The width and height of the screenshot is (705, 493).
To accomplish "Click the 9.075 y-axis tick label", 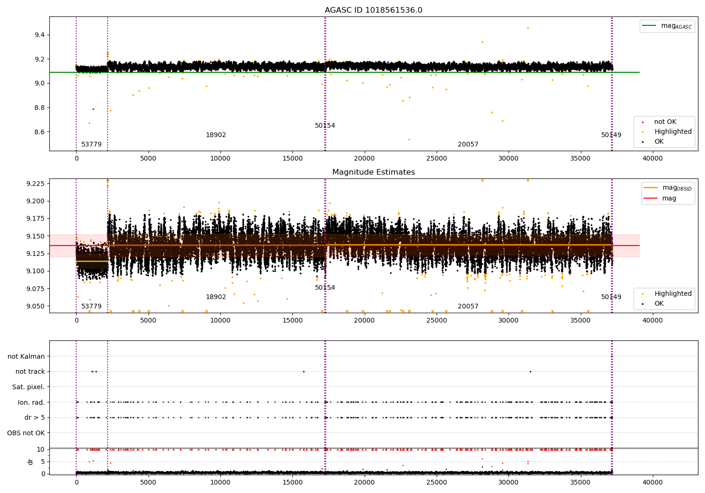I will click(x=35, y=289).
